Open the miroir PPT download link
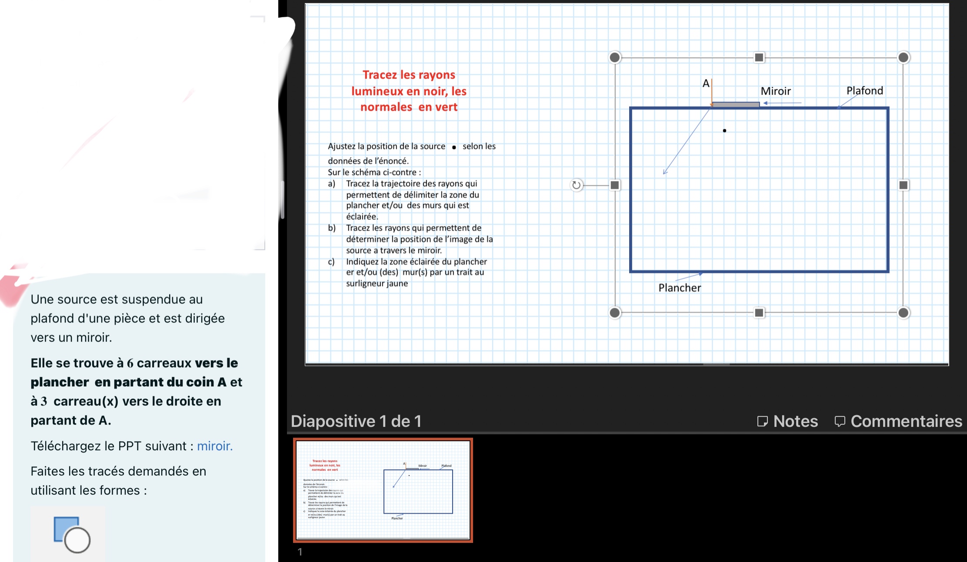Viewport: 967px width, 562px height. (215, 446)
